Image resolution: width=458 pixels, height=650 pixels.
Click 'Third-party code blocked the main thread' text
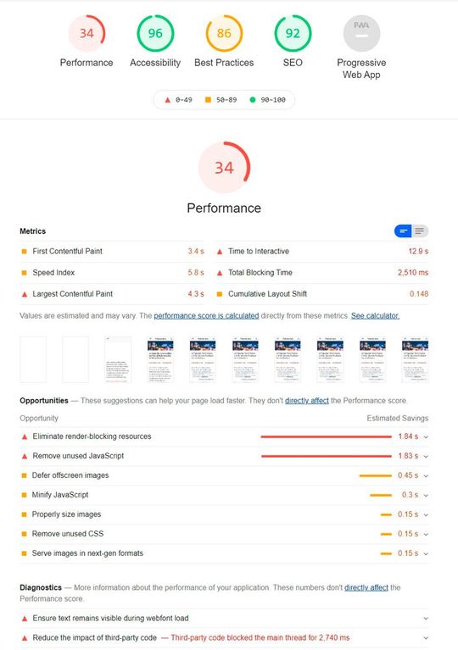(x=260, y=637)
